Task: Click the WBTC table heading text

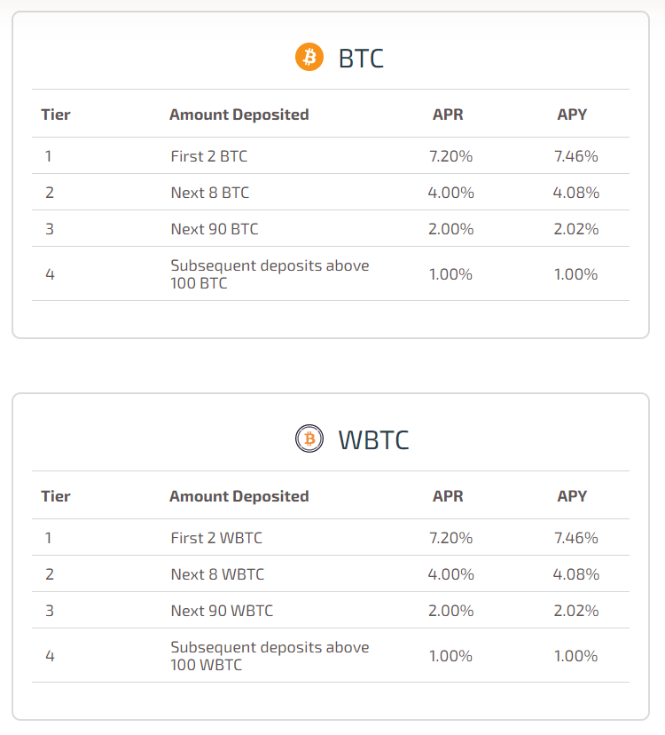Action: tap(373, 440)
